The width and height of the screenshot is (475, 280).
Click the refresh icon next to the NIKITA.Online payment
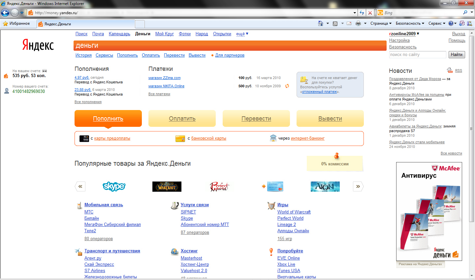tap(287, 86)
